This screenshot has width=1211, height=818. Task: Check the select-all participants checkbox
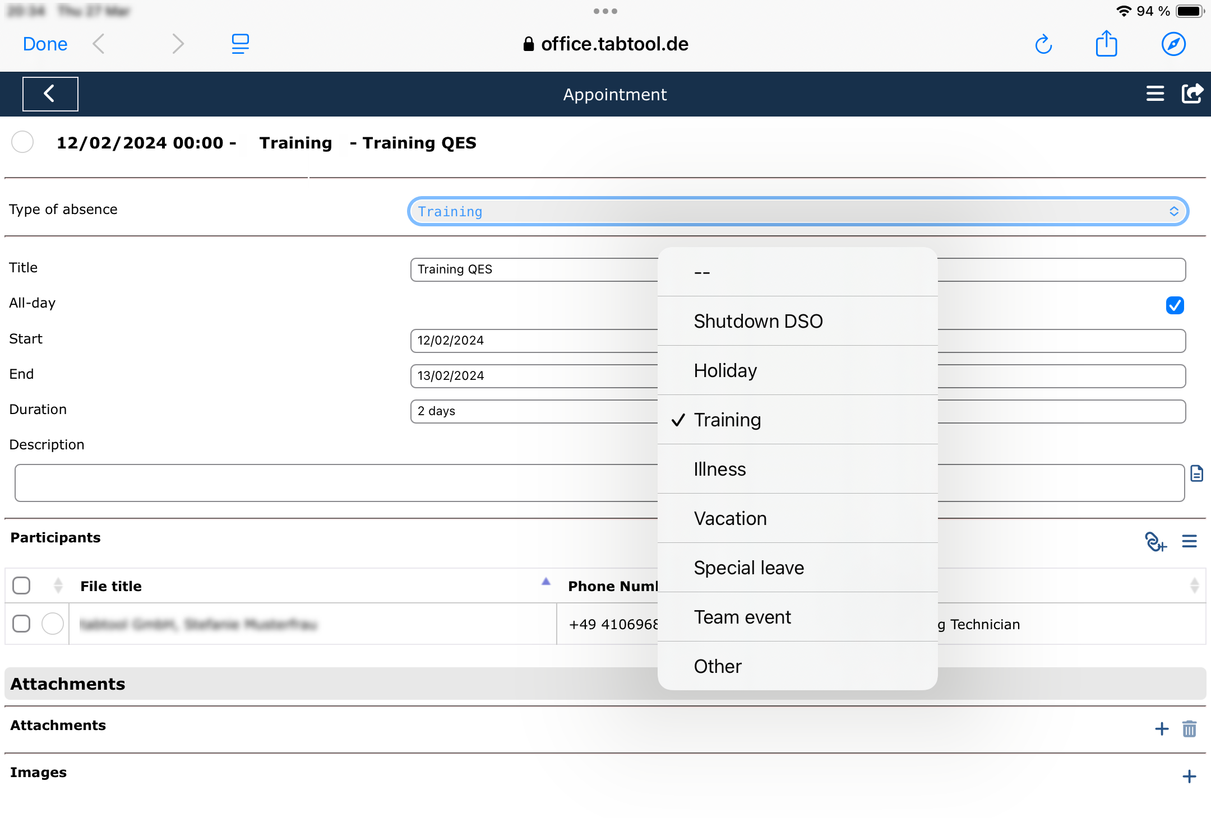click(x=21, y=585)
